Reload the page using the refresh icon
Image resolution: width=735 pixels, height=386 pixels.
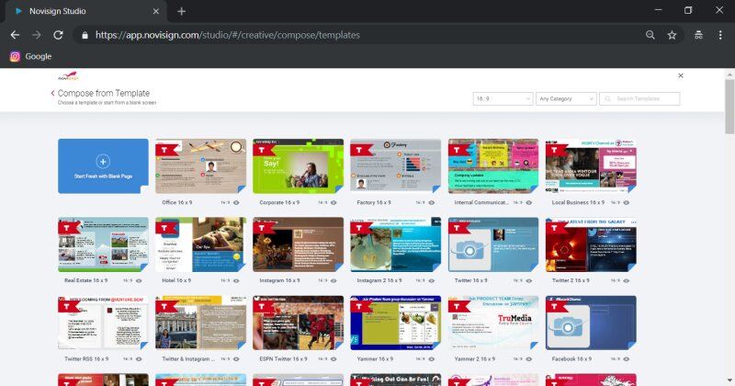58,35
